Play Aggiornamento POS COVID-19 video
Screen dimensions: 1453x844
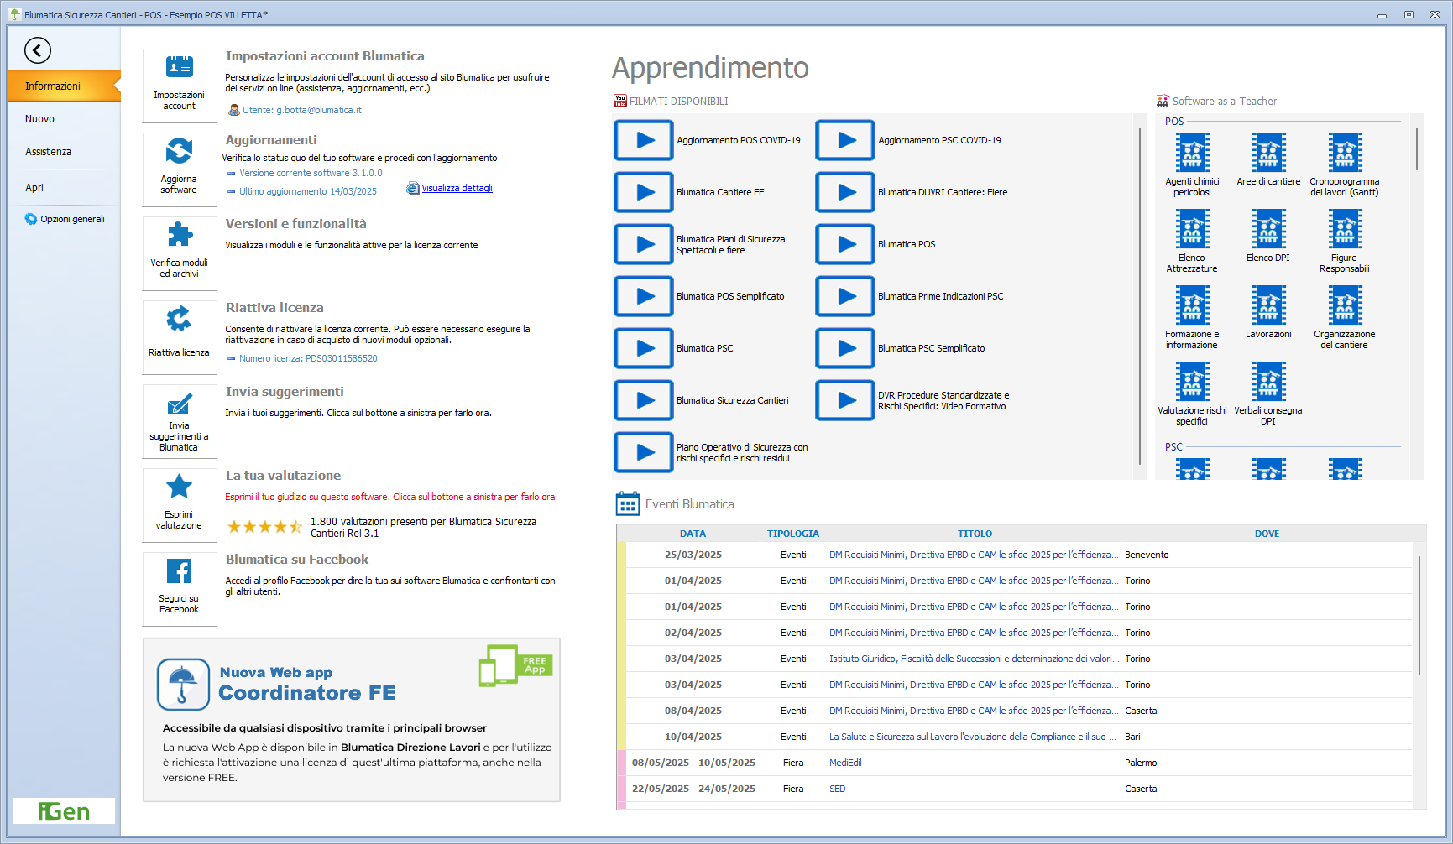click(x=644, y=140)
